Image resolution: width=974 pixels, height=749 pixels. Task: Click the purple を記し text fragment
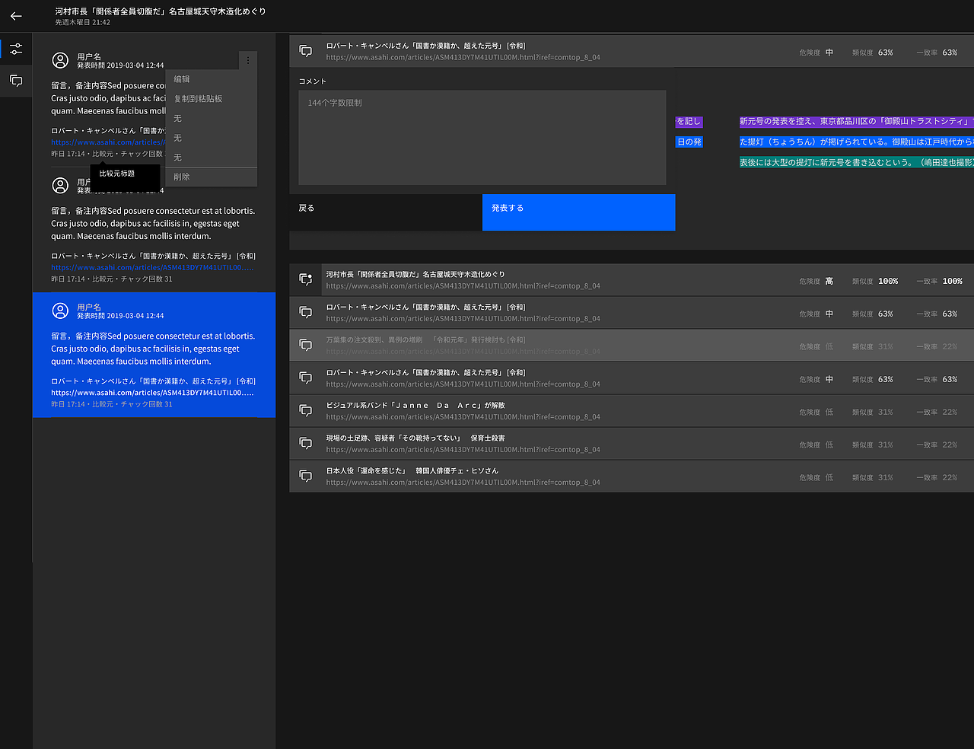689,122
